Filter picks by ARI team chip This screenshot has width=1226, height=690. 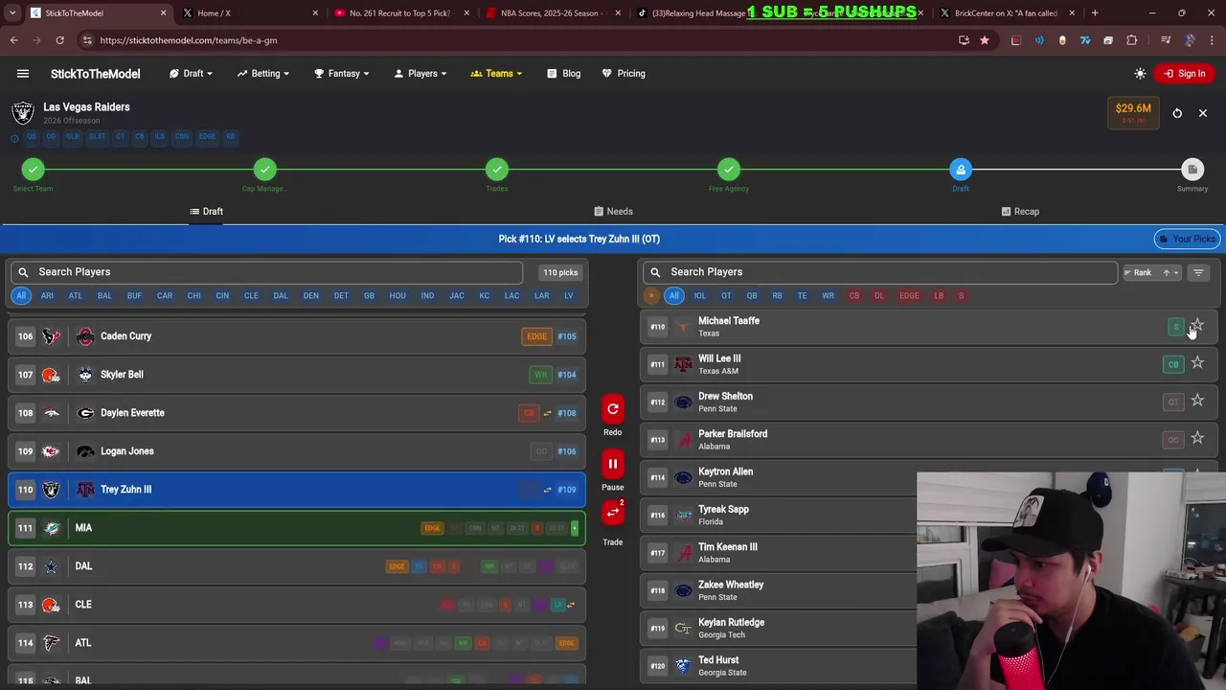[47, 295]
